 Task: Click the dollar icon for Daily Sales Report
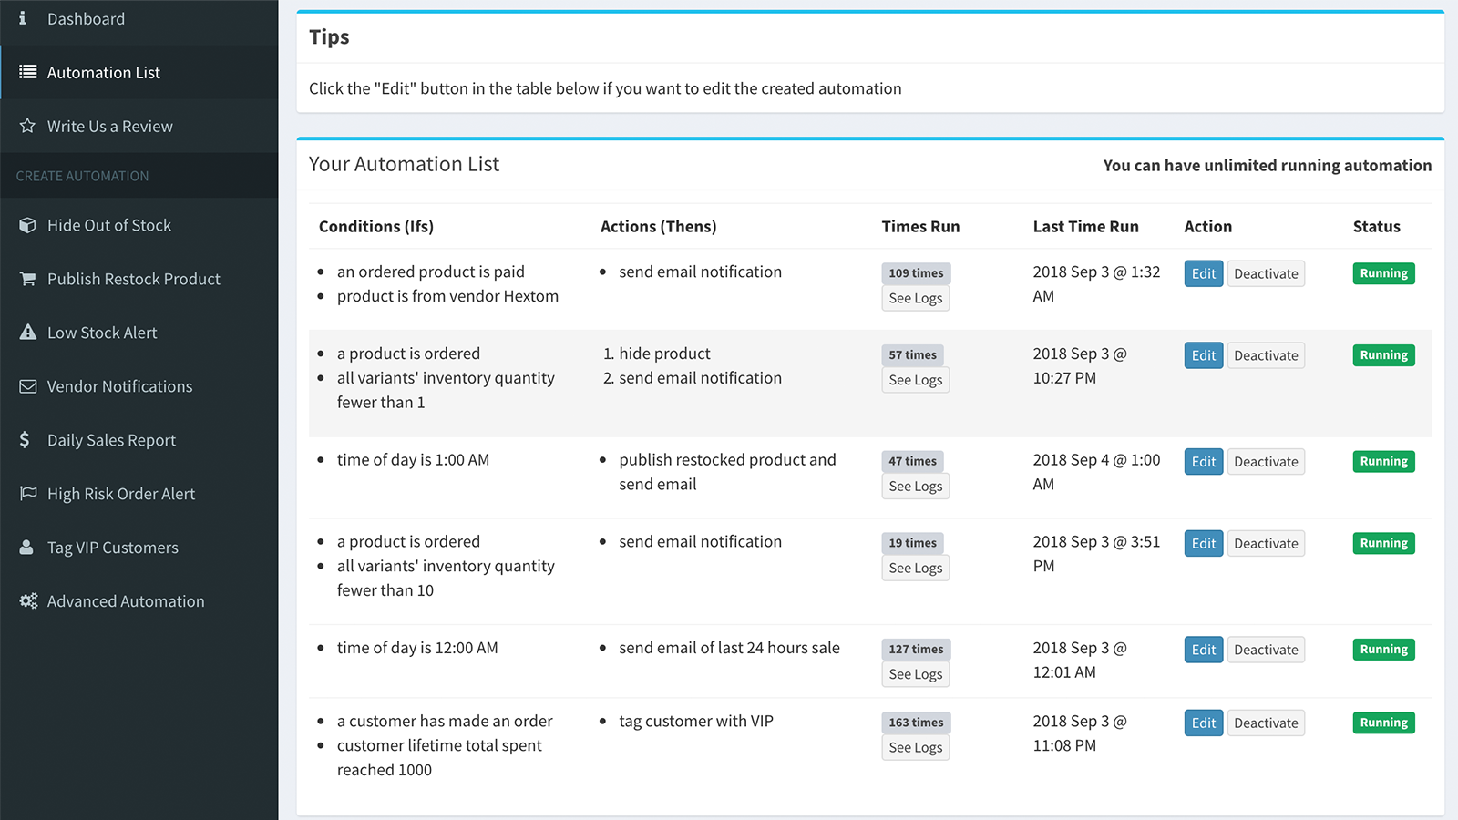[25, 440]
